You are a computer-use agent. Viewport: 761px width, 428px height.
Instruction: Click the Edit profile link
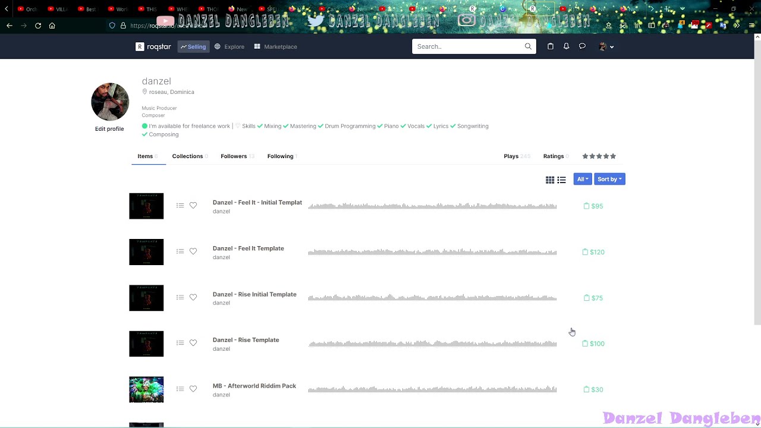pos(109,129)
